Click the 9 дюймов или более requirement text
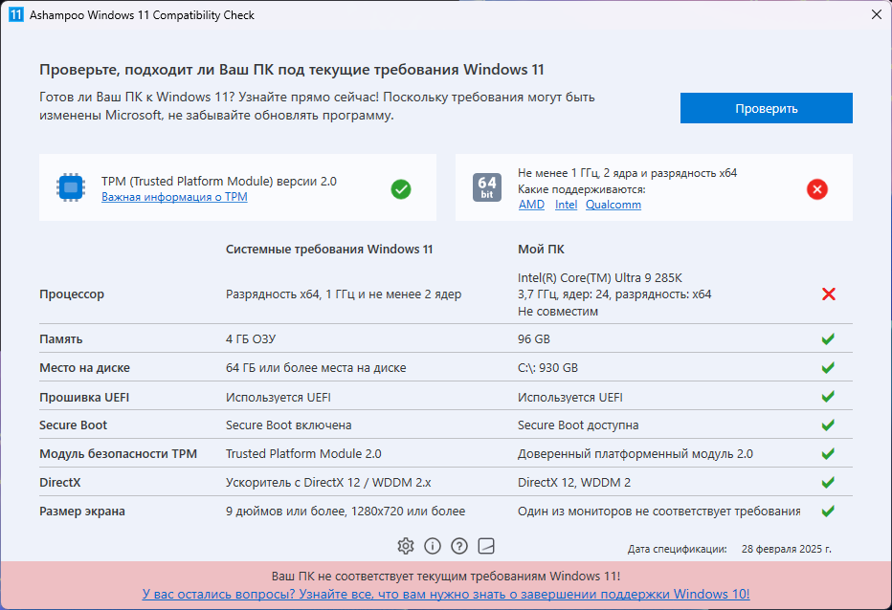 click(x=346, y=512)
